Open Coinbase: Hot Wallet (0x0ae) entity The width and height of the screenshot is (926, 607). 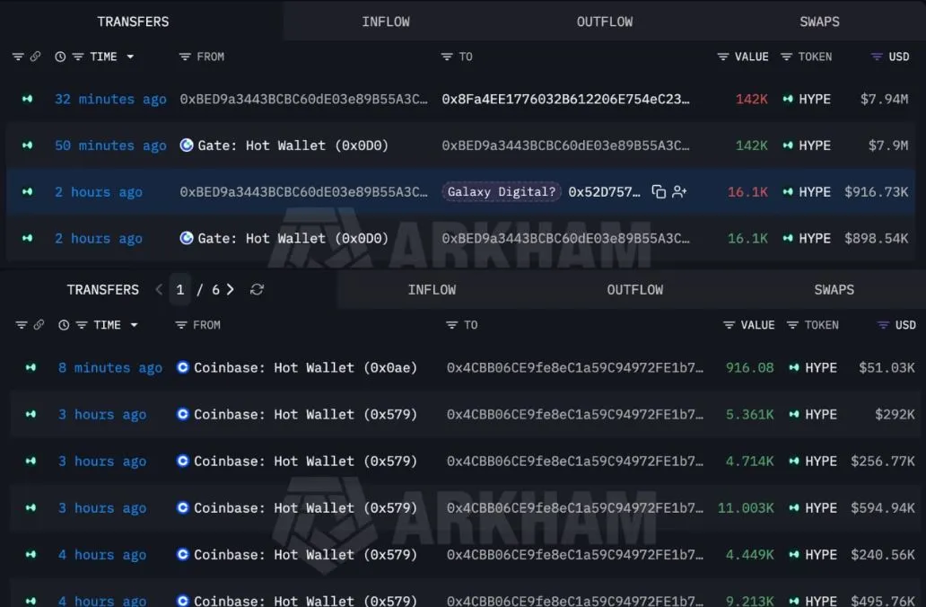pos(305,367)
